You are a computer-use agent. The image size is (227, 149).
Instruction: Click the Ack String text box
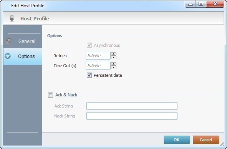[132, 106]
